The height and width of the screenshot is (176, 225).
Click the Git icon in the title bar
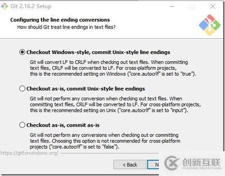pyautogui.click(x=4, y=6)
